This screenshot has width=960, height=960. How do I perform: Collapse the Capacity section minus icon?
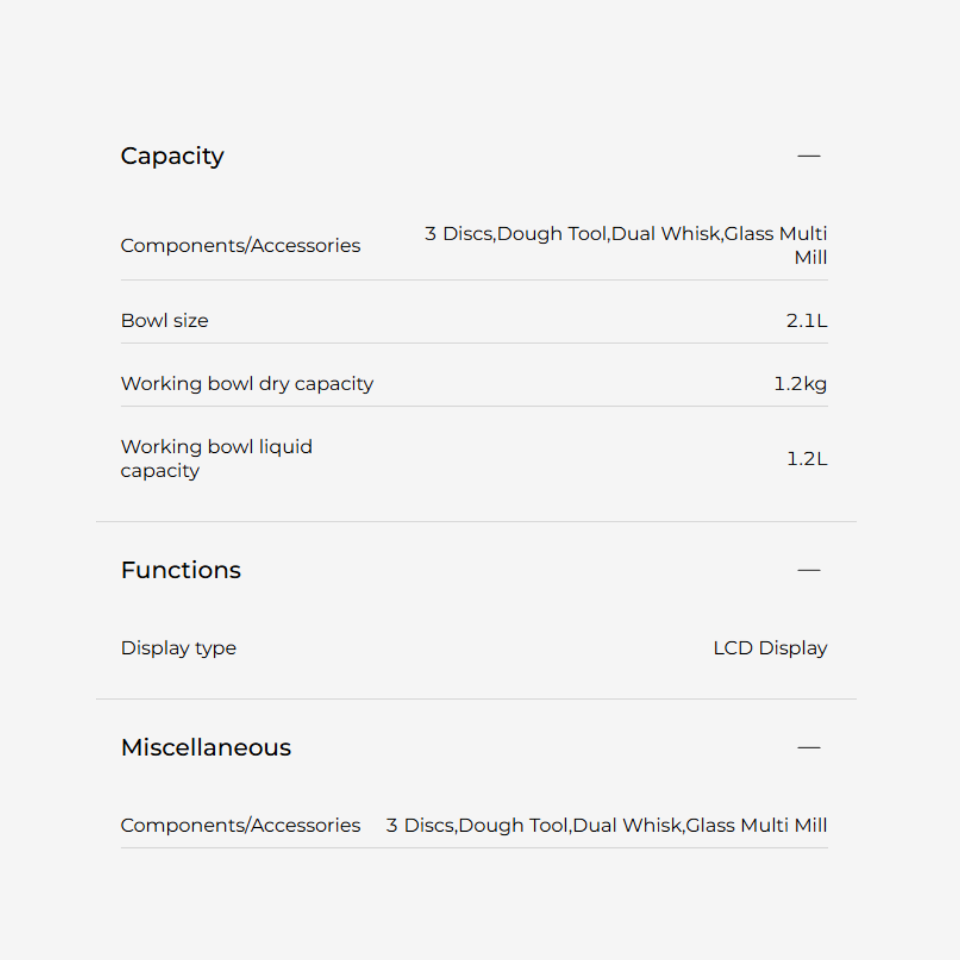pyautogui.click(x=809, y=156)
